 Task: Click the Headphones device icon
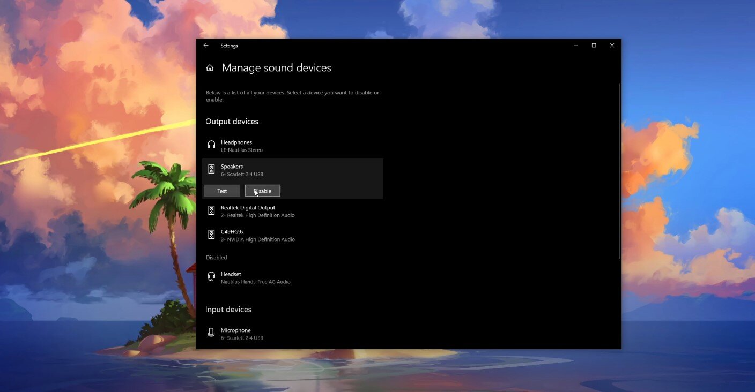pos(211,145)
